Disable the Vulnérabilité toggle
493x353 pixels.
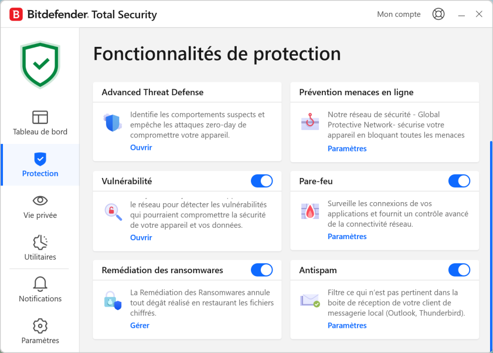(262, 181)
